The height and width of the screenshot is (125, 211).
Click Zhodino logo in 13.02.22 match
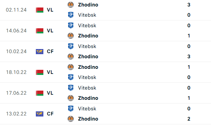pyautogui.click(x=71, y=119)
